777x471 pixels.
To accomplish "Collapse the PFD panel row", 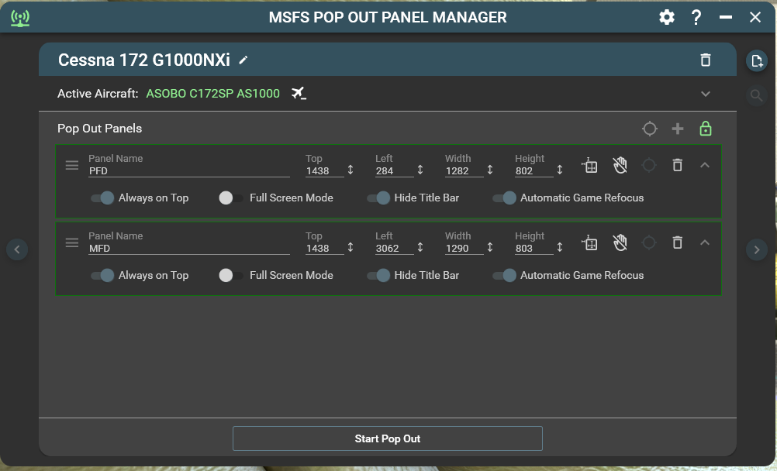I will click(704, 165).
